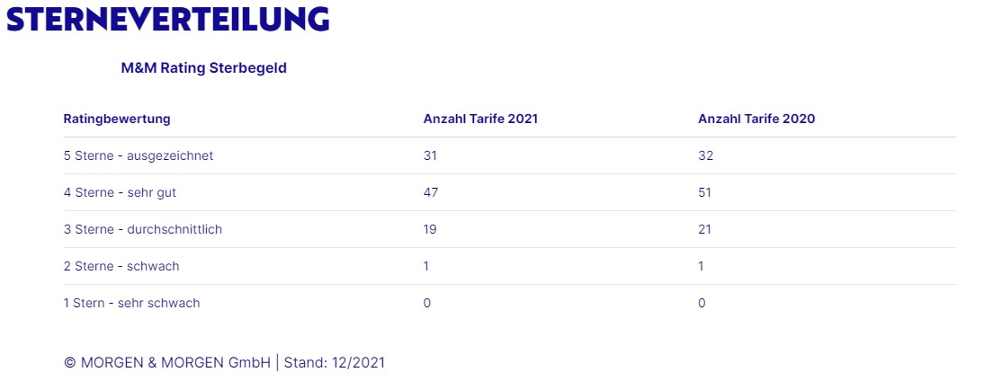The image size is (1002, 381).
Task: Click the 2020 count for 2 Sterne - schwach
Action: [x=702, y=266]
